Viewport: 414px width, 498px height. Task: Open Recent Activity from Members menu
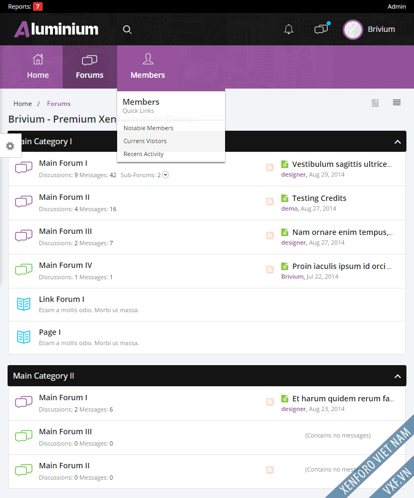144,154
